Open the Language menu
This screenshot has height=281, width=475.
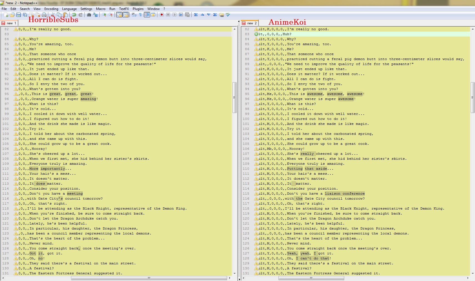[x=69, y=9]
